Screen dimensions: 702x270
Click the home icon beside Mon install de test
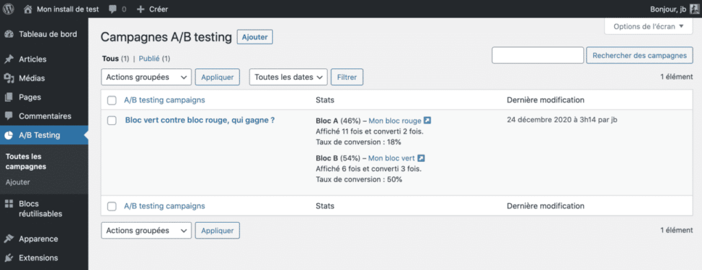tap(28, 9)
